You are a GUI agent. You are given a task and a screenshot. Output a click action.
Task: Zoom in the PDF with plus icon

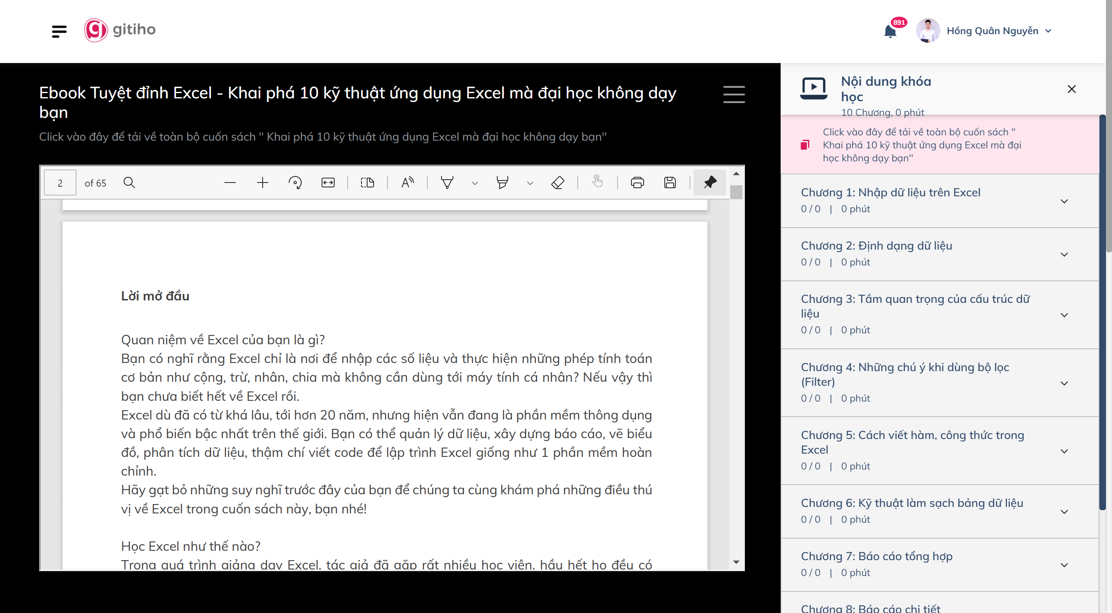click(x=263, y=183)
